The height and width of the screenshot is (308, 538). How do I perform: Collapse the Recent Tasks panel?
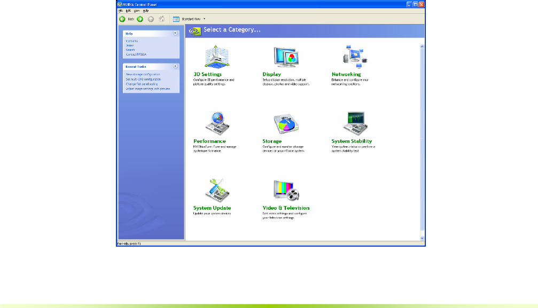pos(175,66)
